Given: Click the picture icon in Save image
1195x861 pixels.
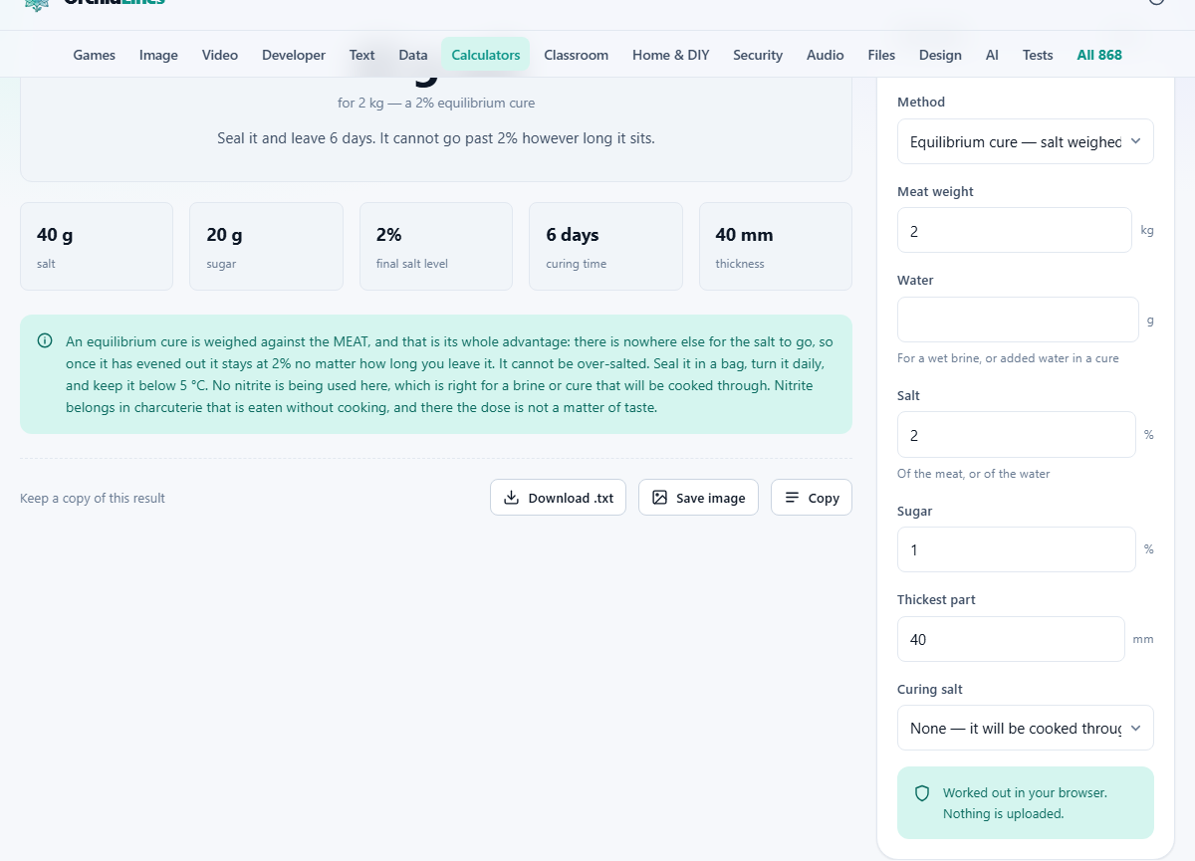Looking at the screenshot, I should click(659, 498).
